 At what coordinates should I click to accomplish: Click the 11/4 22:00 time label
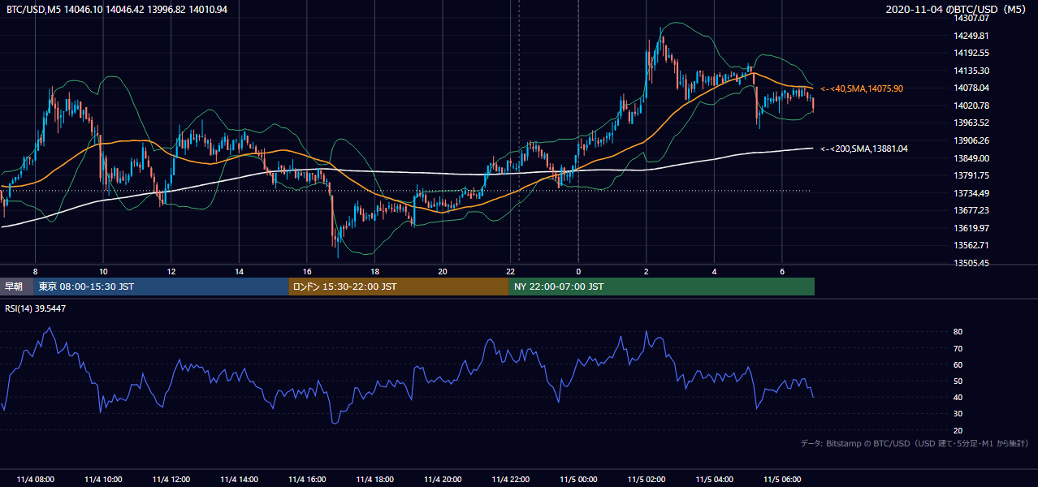[x=510, y=479]
